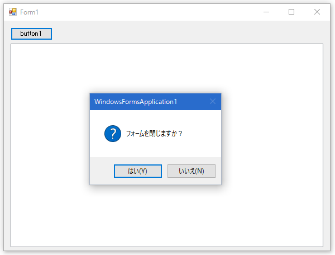Viewport: 335px width, 255px height.
Task: Minimize the Form1 window
Action: [x=266, y=12]
